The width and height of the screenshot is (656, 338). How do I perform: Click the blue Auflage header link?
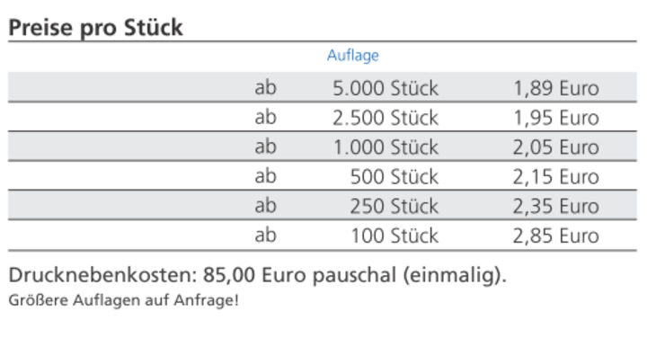pyautogui.click(x=352, y=56)
